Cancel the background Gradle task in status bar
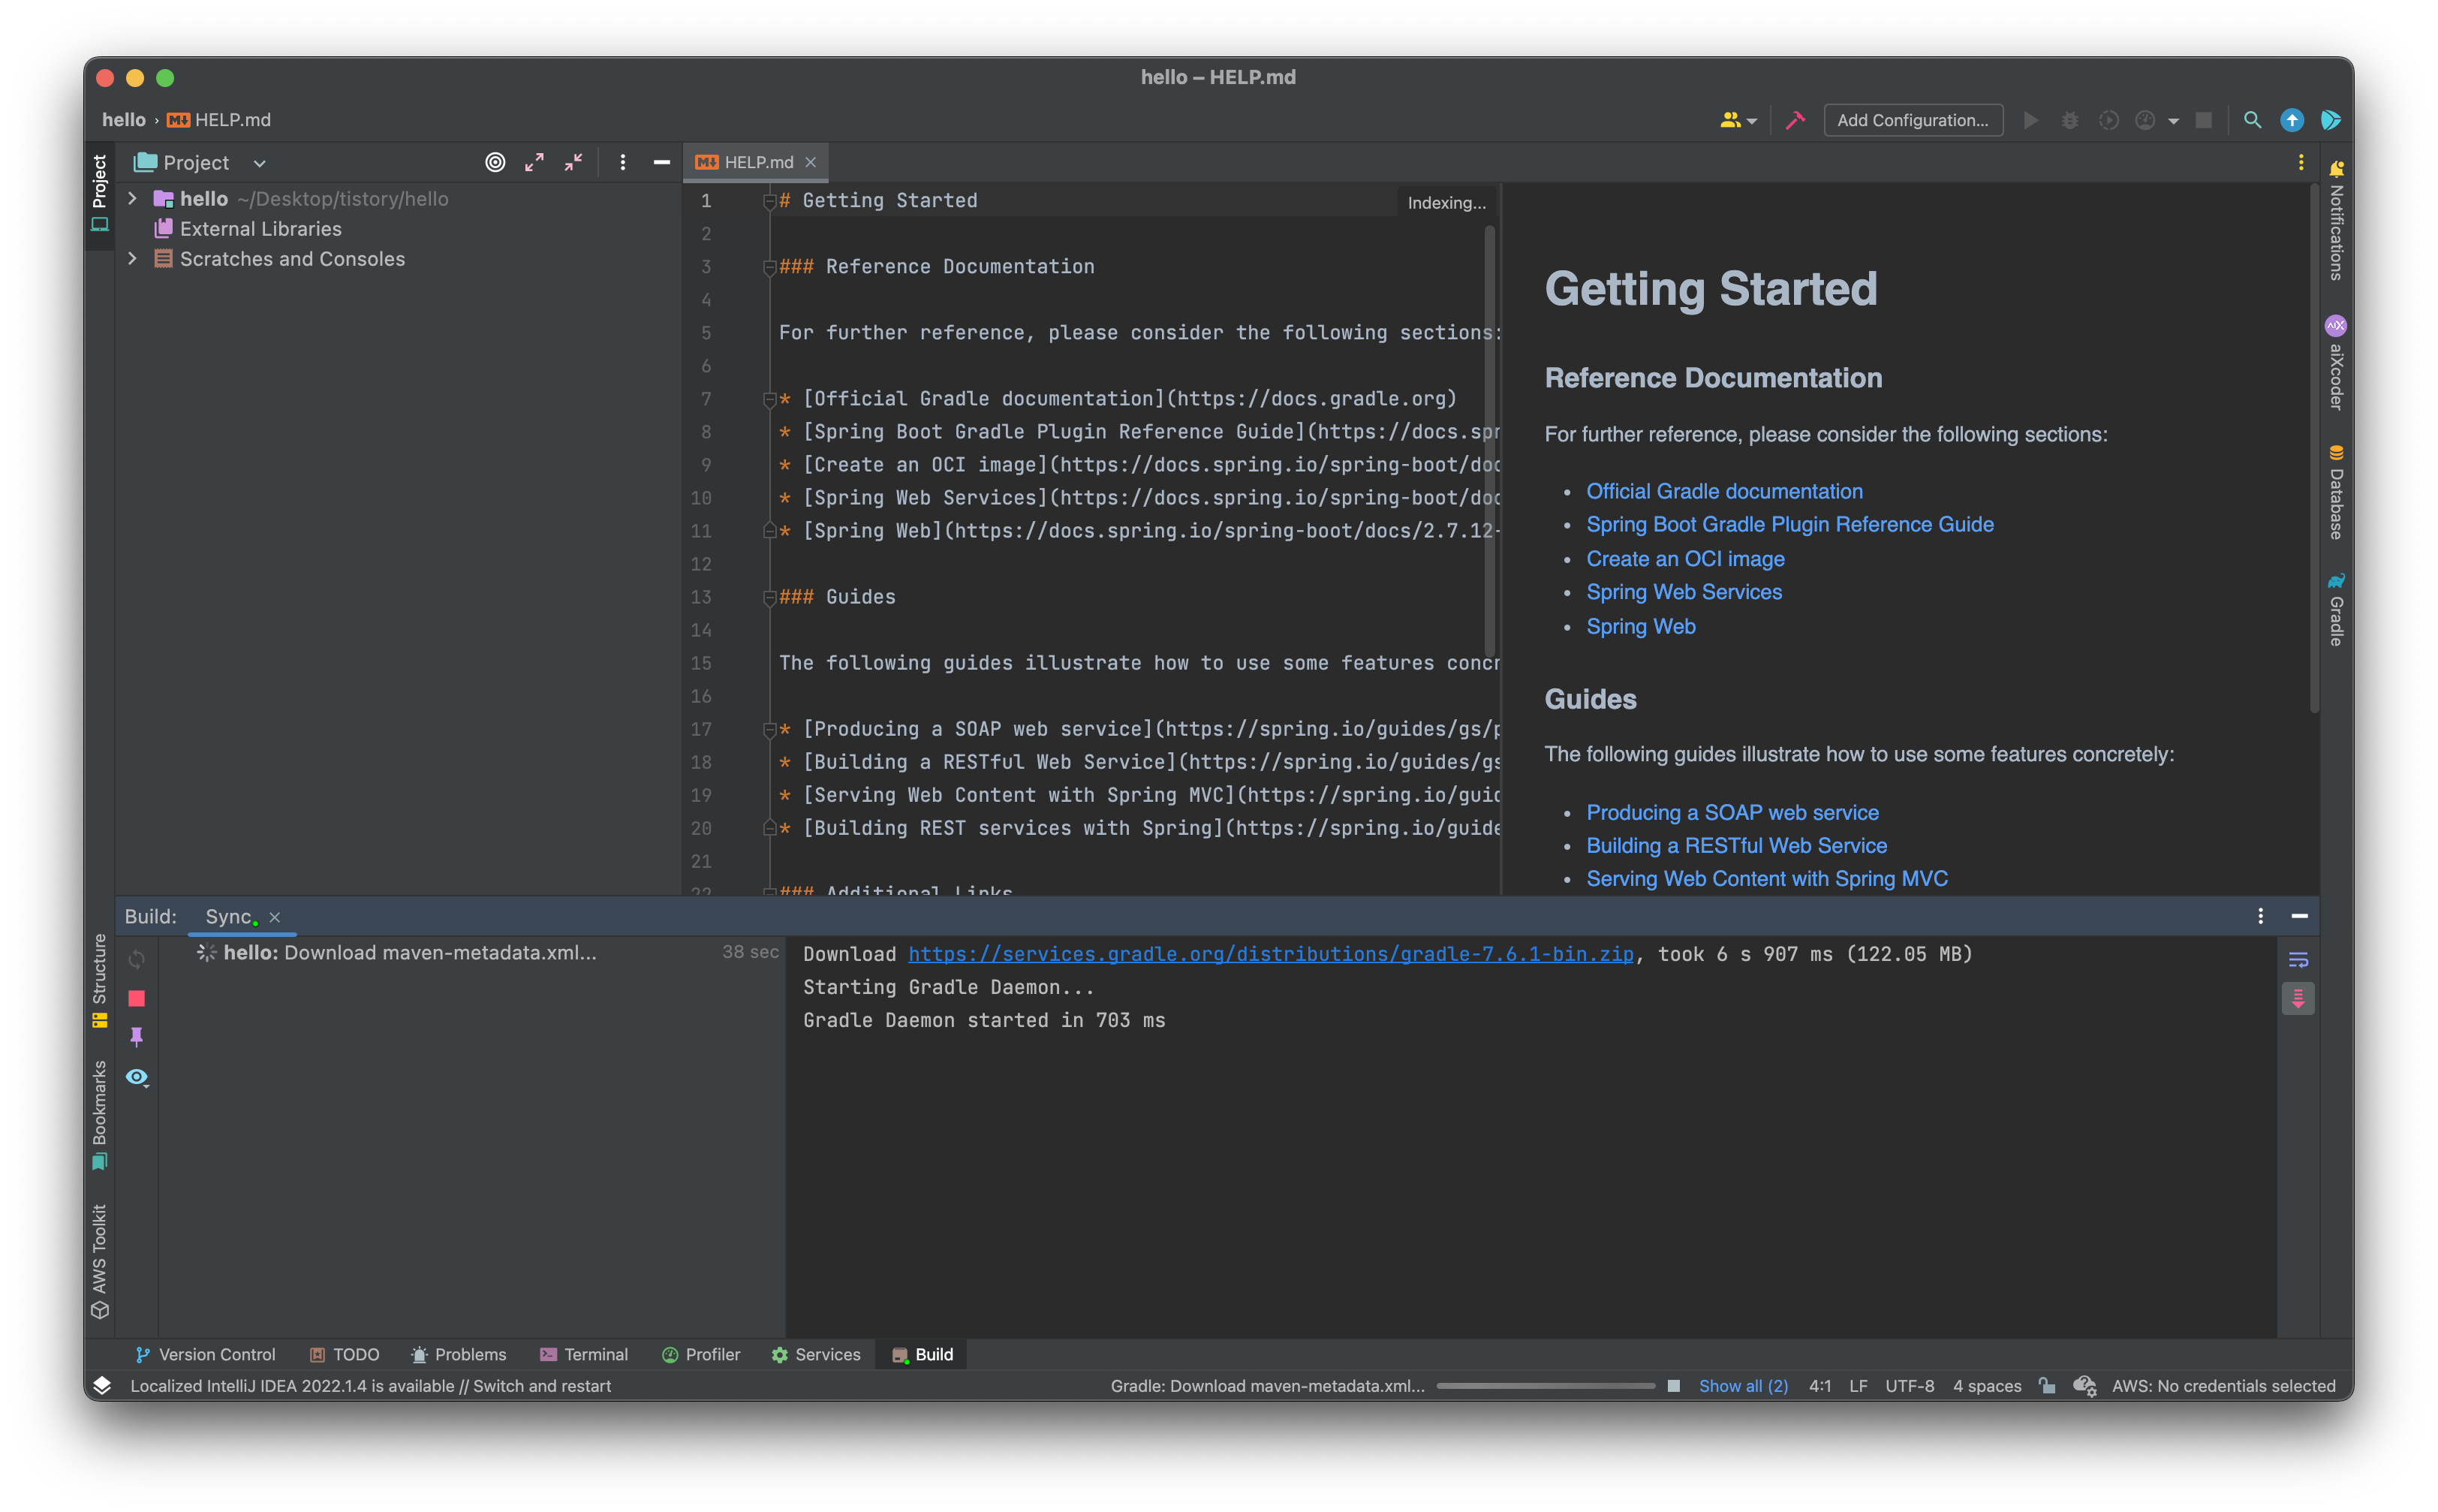This screenshot has height=1512, width=2438. coord(1673,1385)
